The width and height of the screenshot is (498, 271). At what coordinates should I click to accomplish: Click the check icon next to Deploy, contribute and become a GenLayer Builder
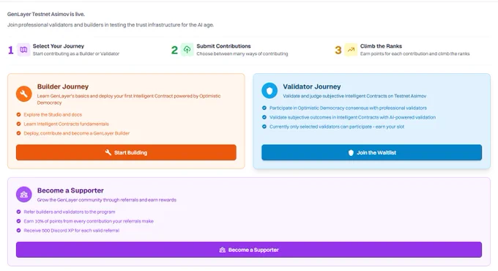(x=18, y=133)
